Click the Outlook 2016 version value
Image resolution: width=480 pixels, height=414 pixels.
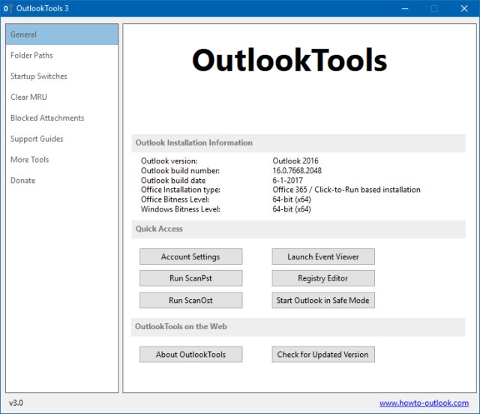click(x=295, y=160)
